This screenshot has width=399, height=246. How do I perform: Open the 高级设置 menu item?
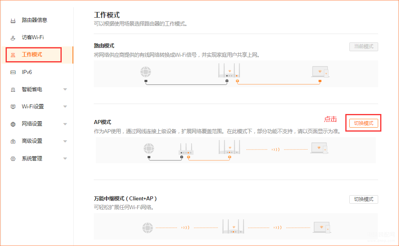pyautogui.click(x=32, y=141)
